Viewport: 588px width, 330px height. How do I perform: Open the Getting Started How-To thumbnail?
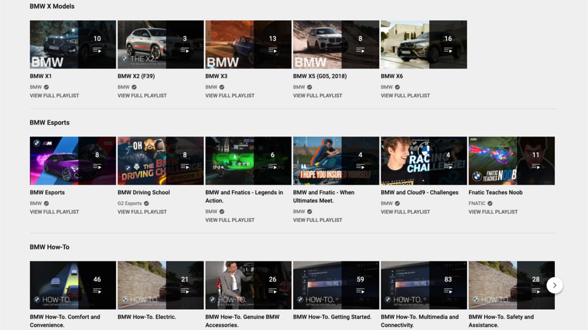coord(336,285)
